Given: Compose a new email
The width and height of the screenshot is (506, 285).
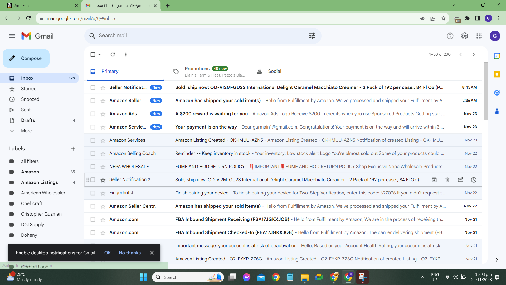Looking at the screenshot, I should point(26,58).
